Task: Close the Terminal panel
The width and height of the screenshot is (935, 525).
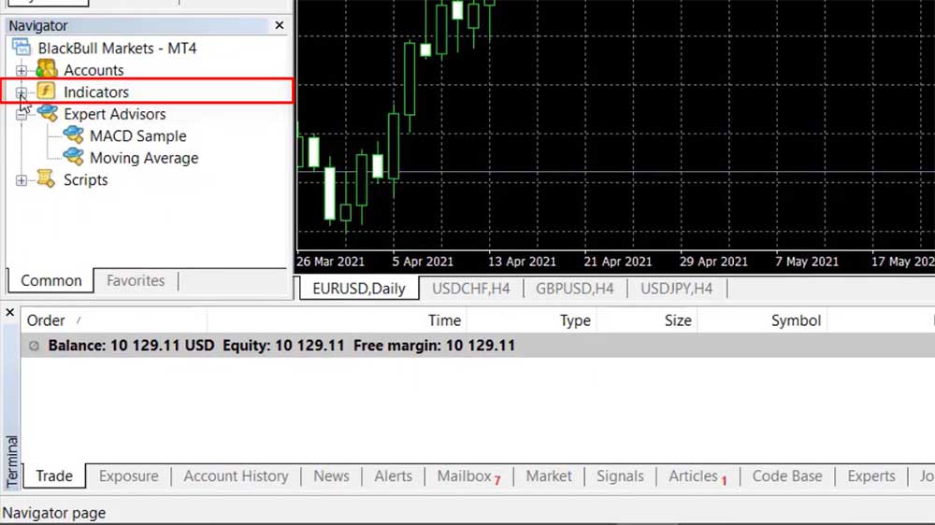Action: coord(11,312)
